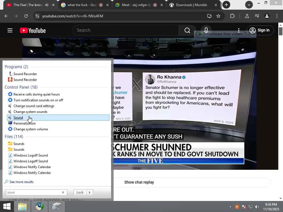Screen dimensions: 283x212
Task: Open the Sound control panel item
Action: [x=58, y=118]
